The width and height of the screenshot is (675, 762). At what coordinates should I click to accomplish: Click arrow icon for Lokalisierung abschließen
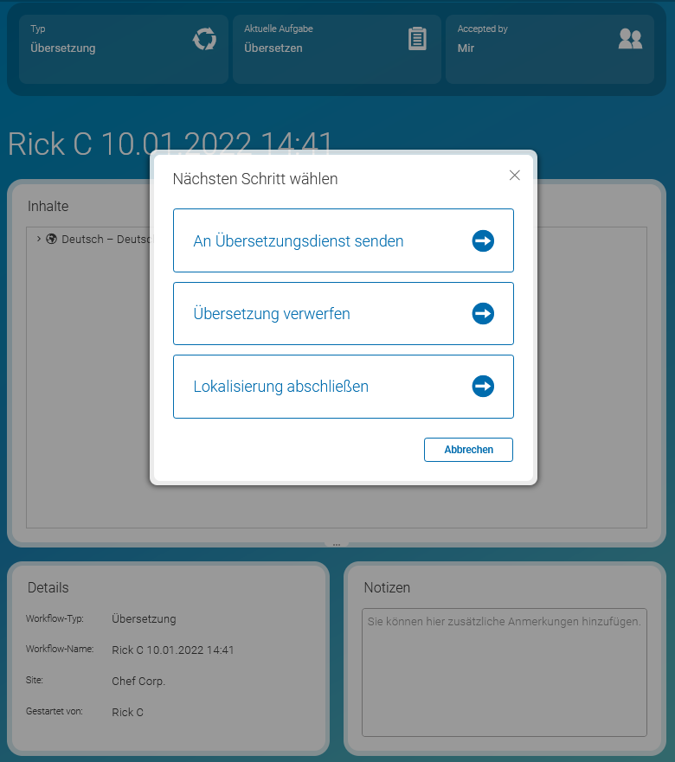pos(483,387)
